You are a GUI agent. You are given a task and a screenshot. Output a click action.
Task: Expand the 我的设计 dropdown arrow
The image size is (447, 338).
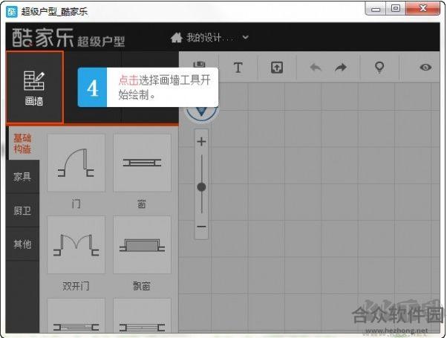coord(246,37)
